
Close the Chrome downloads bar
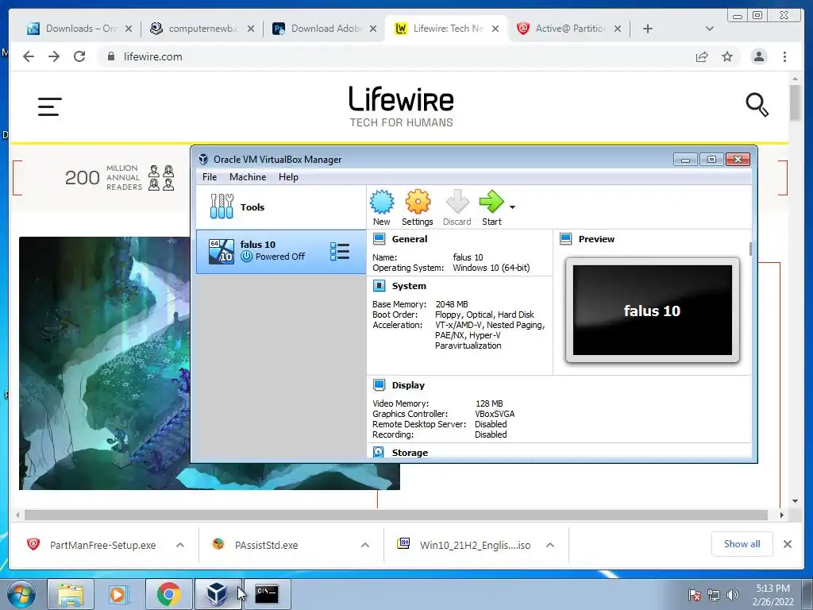pos(787,543)
